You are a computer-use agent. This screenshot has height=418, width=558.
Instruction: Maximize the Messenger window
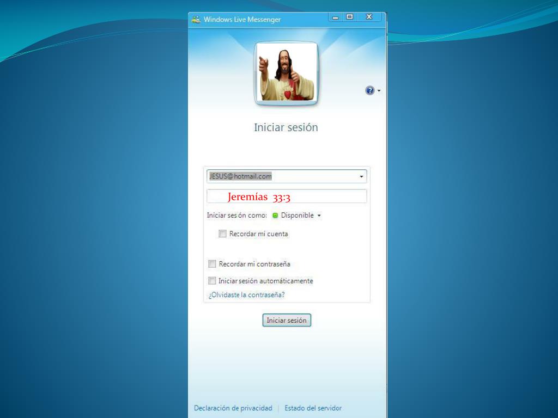click(x=349, y=17)
